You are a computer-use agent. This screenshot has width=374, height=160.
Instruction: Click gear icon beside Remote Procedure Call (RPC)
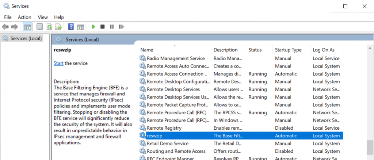pos(143,112)
